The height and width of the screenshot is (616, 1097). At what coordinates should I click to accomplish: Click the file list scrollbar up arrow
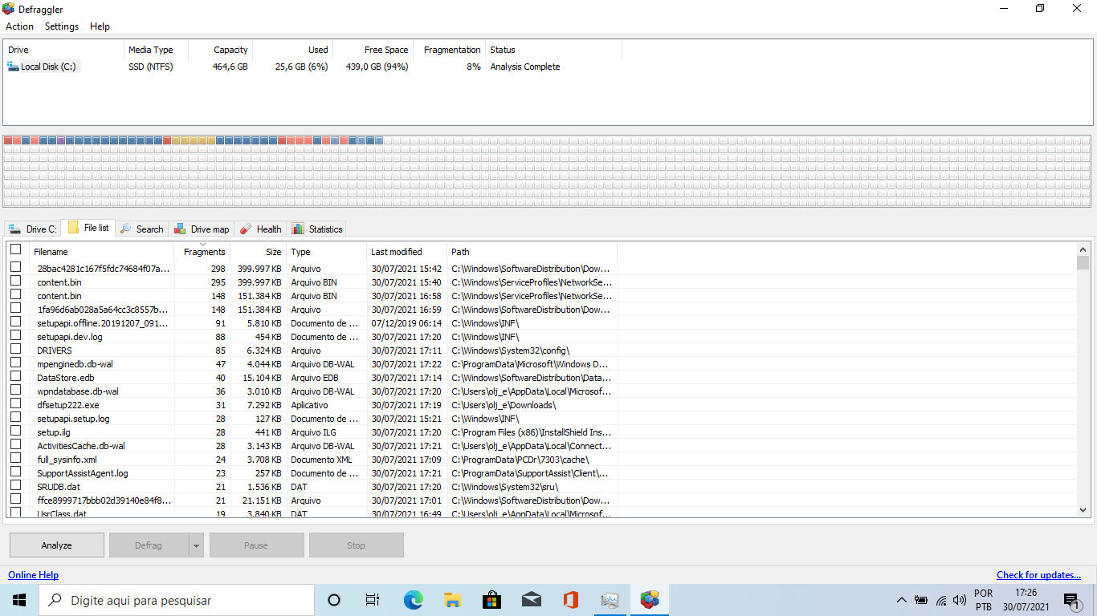[x=1083, y=249]
